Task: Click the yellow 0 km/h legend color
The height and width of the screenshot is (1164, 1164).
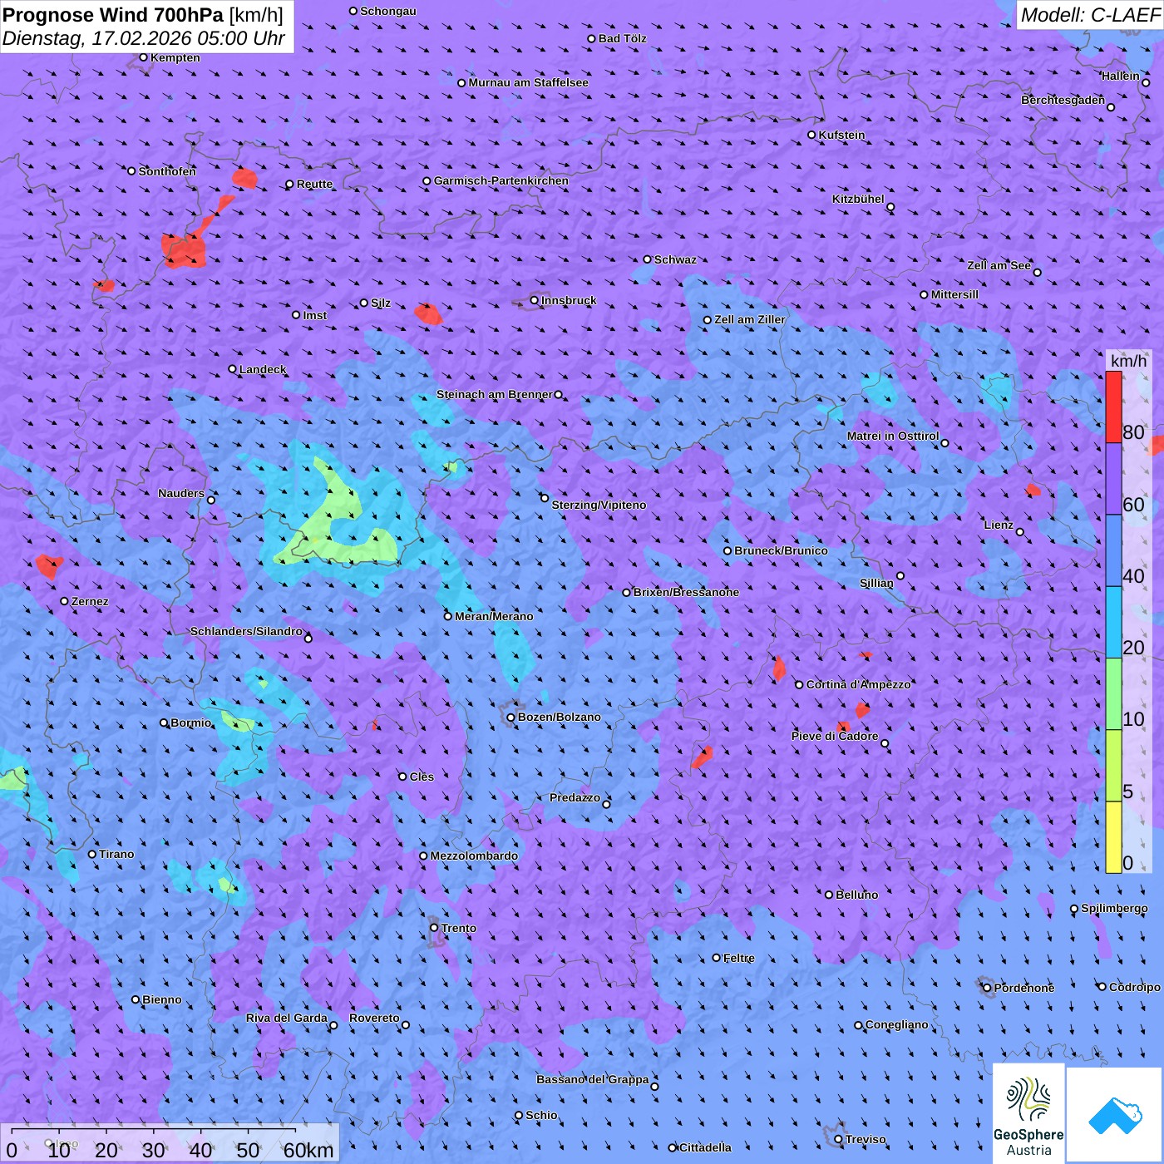Action: (x=1113, y=837)
